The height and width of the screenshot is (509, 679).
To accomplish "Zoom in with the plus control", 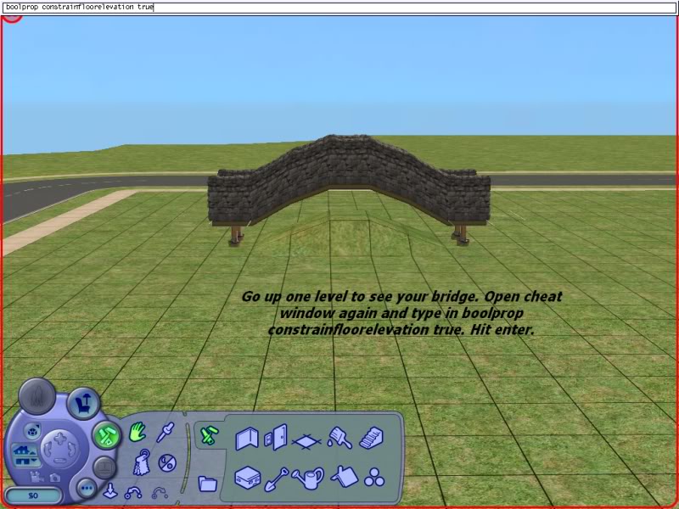I will pyautogui.click(x=60, y=439).
